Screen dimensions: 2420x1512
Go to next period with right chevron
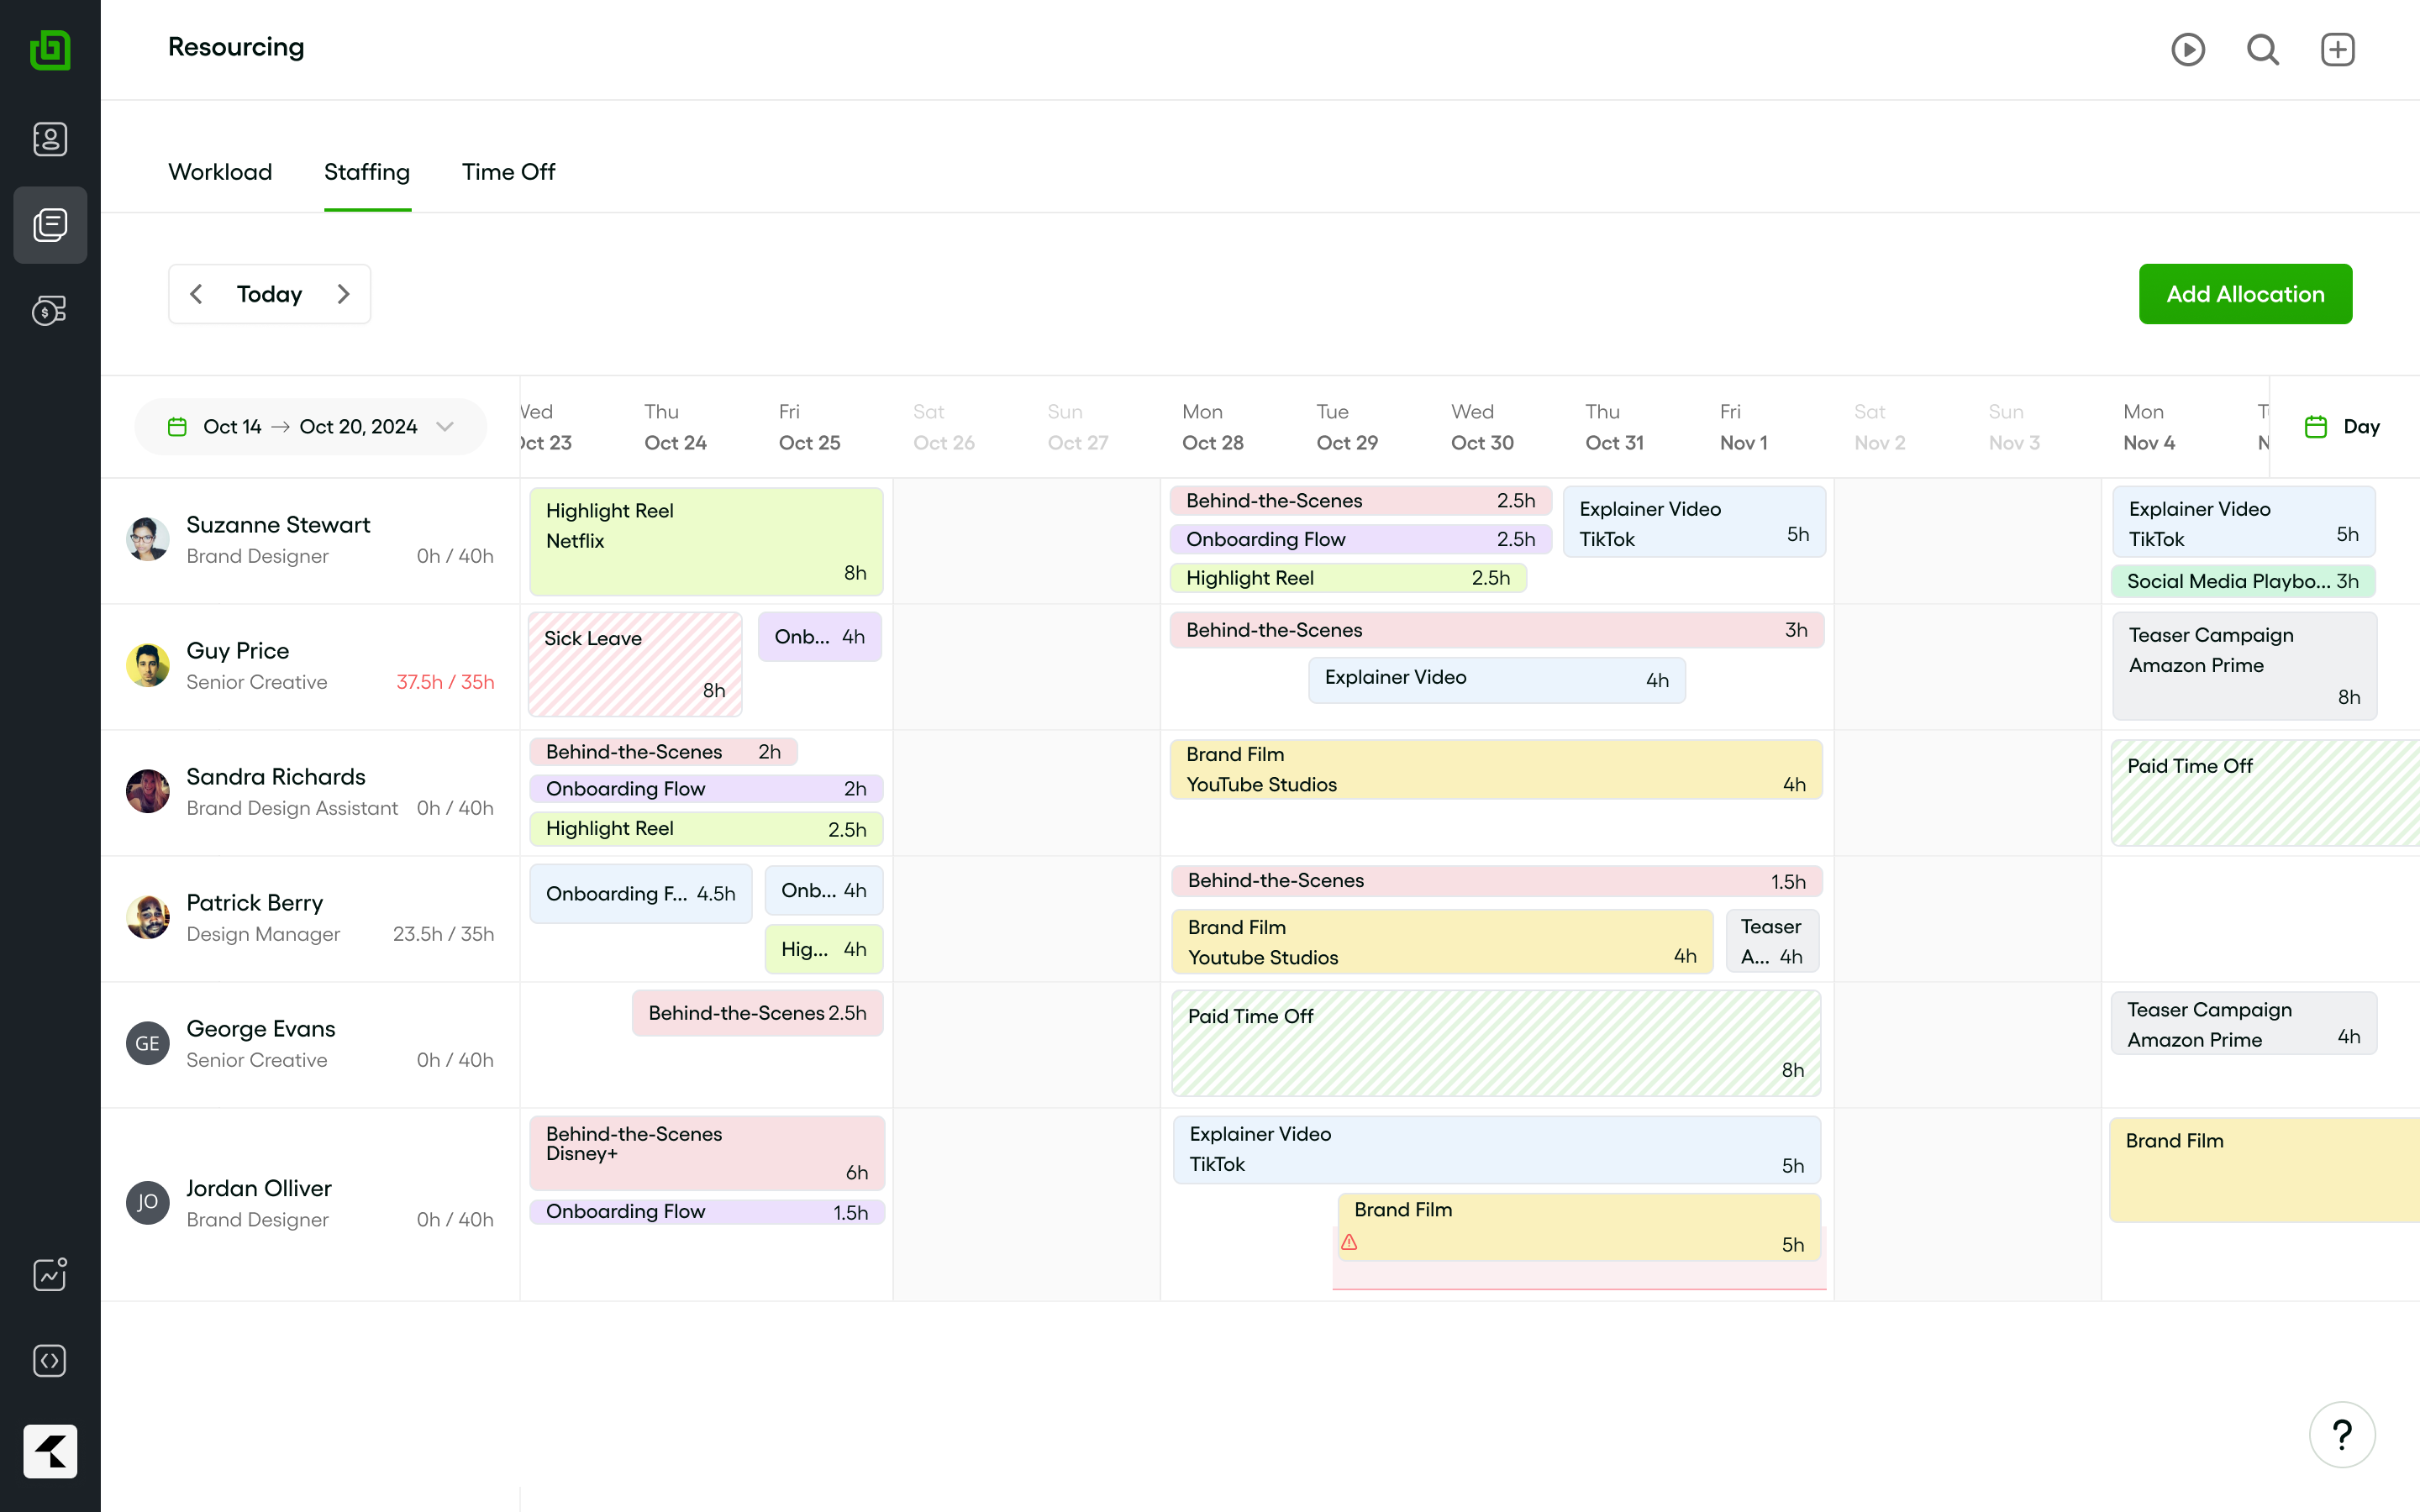(x=343, y=294)
